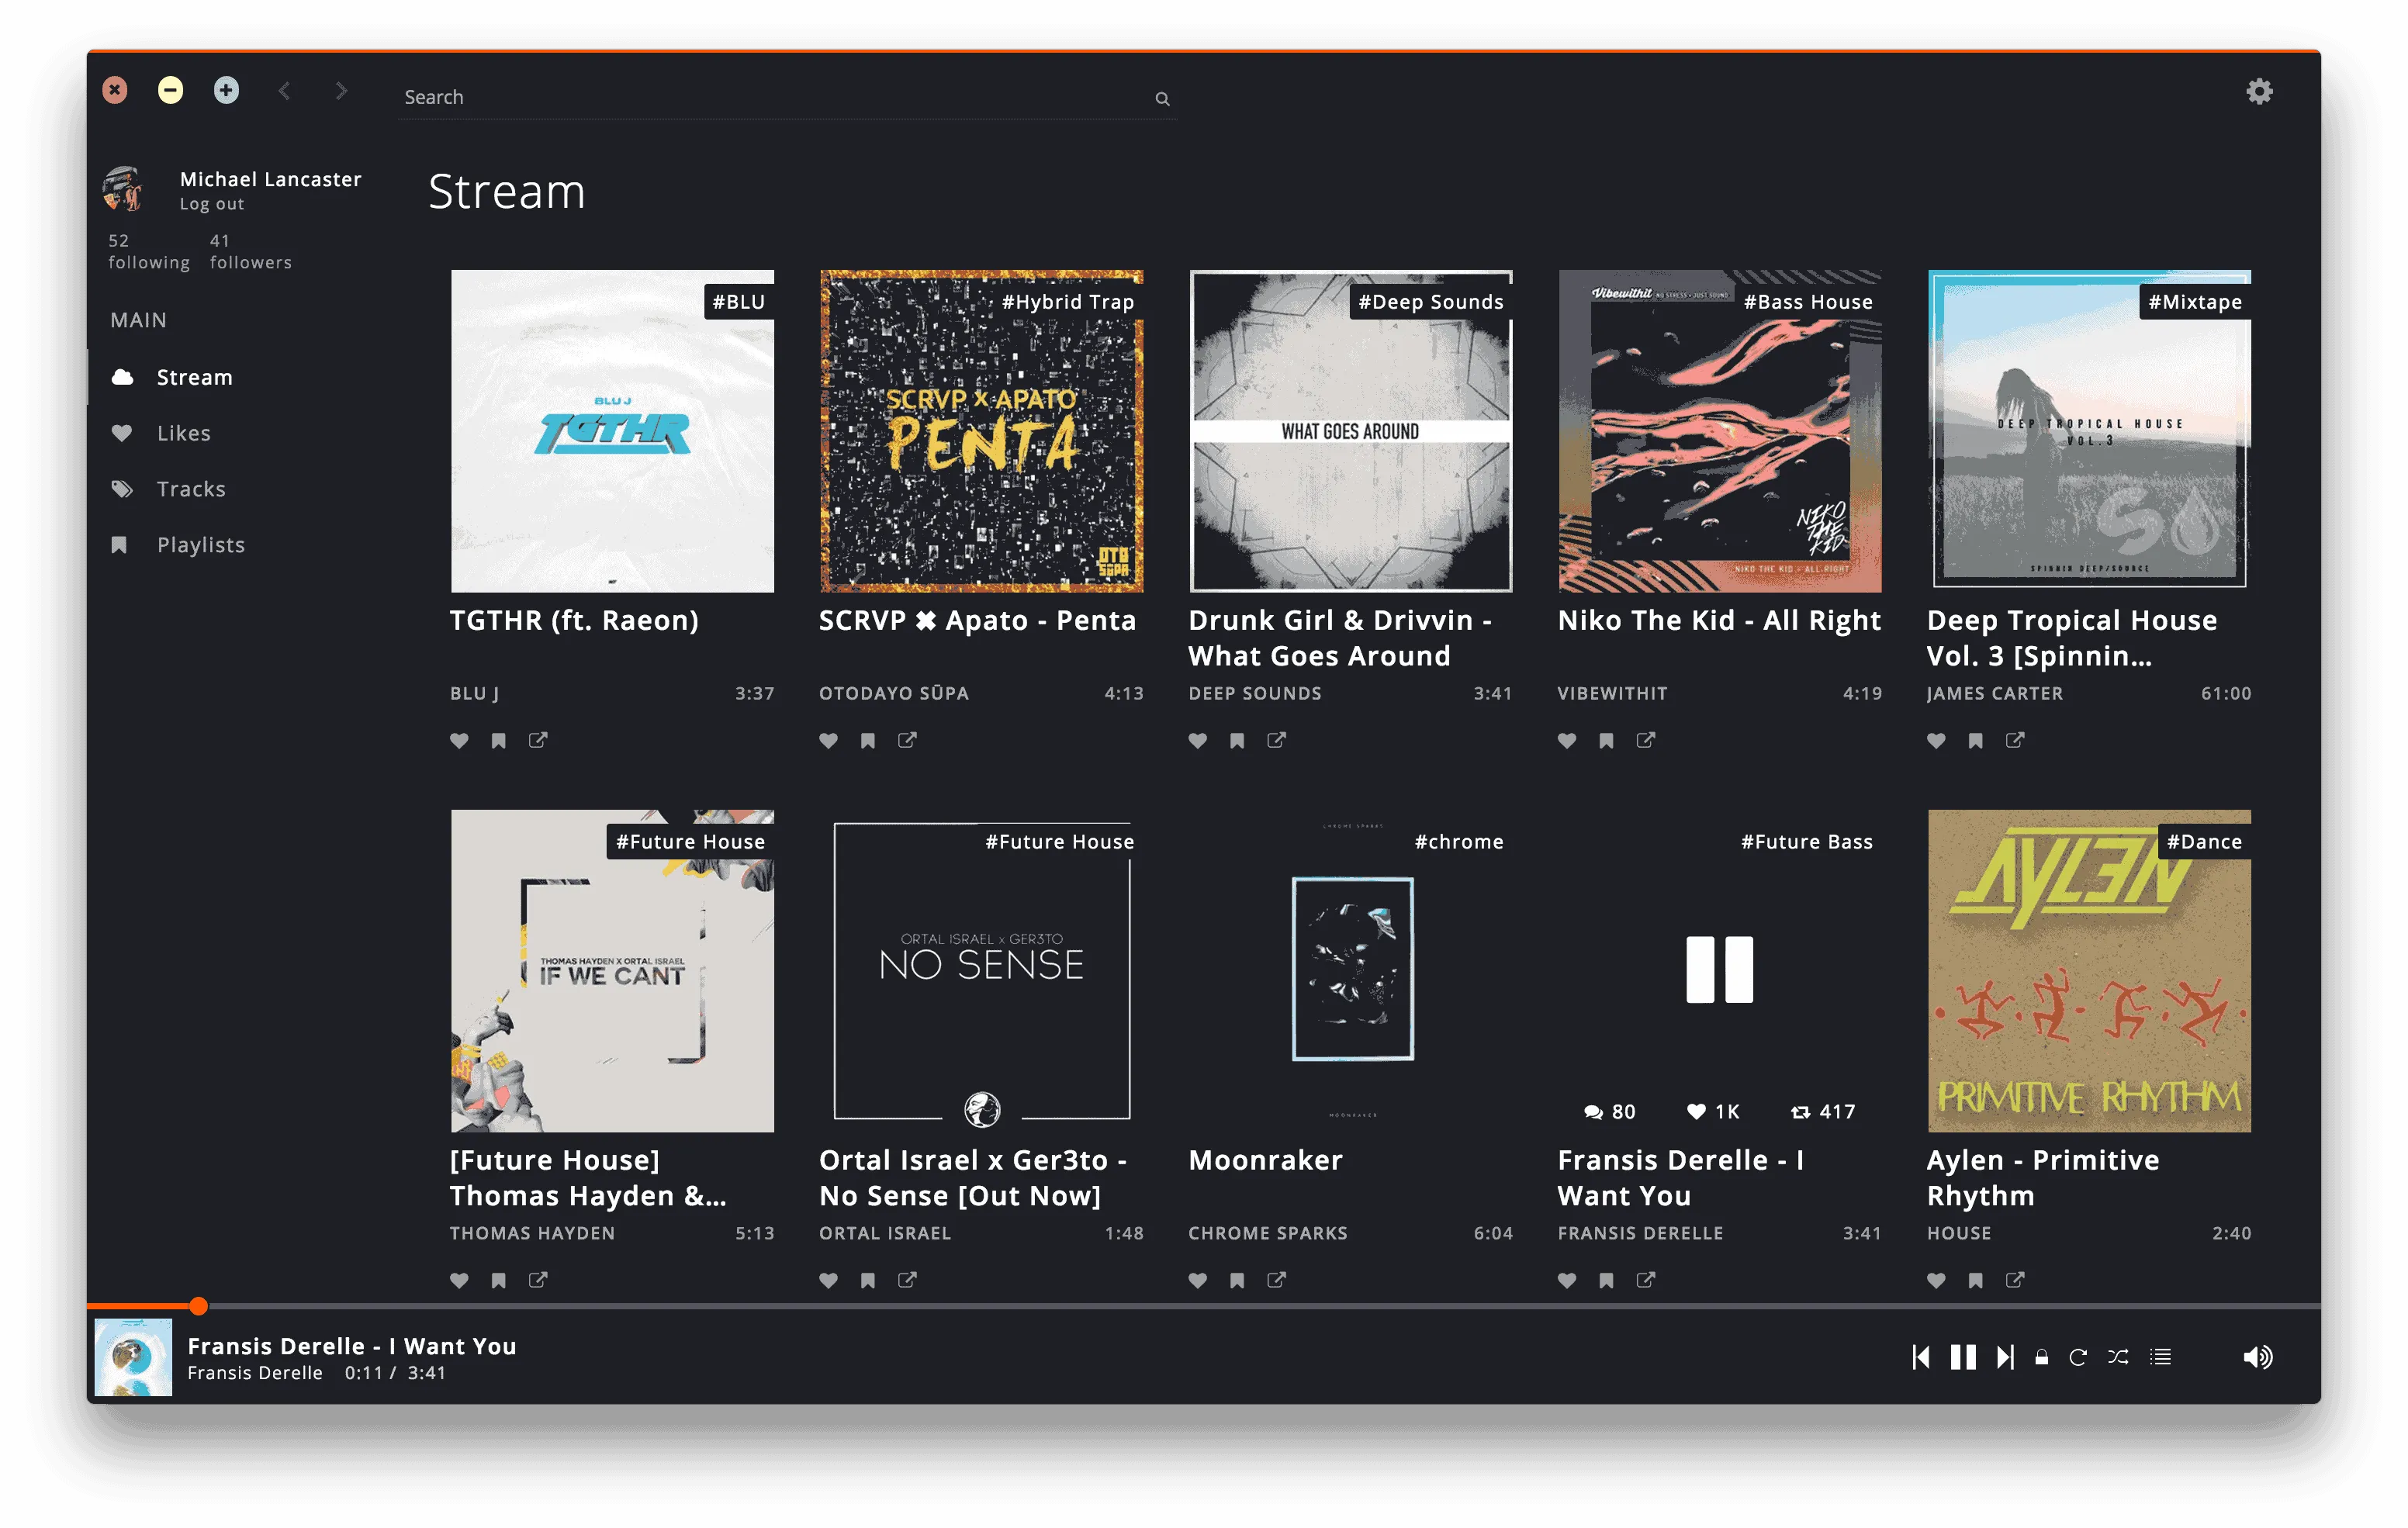Click the #Future Bass tag
Image resolution: width=2408 pixels, height=1528 pixels.
point(1806,842)
